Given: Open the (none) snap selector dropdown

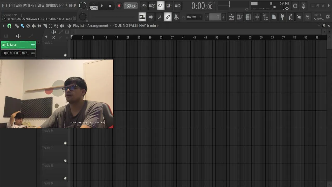Looking at the screenshot, I should [x=194, y=17].
